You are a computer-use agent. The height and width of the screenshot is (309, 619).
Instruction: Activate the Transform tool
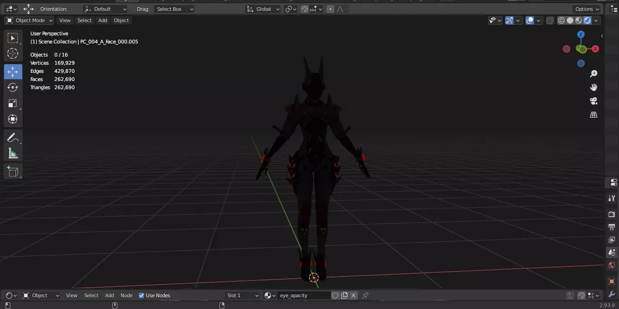pyautogui.click(x=13, y=119)
